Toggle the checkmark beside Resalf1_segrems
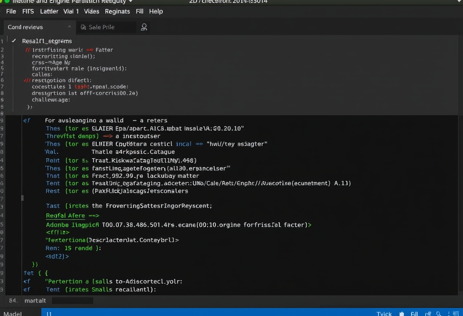463x316 pixels. [14, 41]
